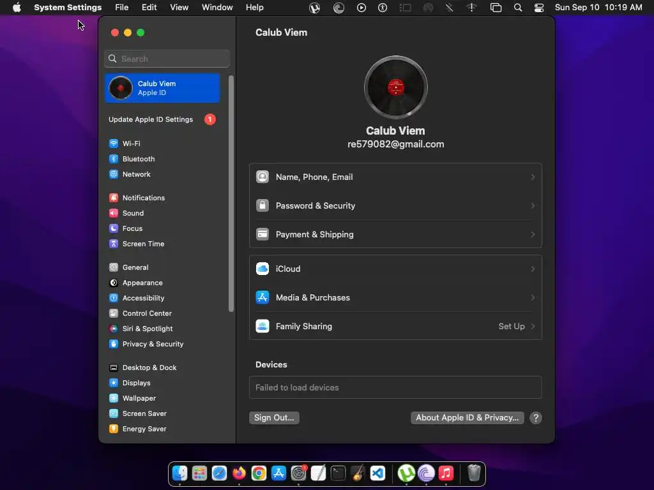Image resolution: width=654 pixels, height=490 pixels.
Task: Open the Window menu
Action: (x=217, y=8)
